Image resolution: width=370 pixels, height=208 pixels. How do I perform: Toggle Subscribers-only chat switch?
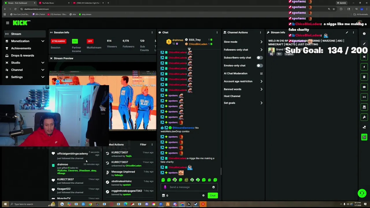pyautogui.click(x=260, y=57)
